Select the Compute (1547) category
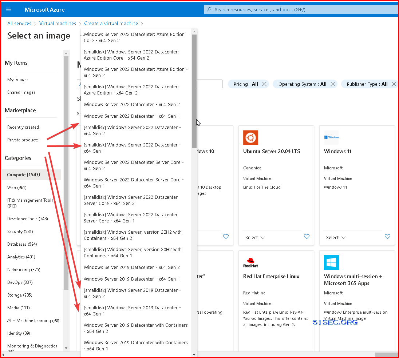 tap(32, 175)
